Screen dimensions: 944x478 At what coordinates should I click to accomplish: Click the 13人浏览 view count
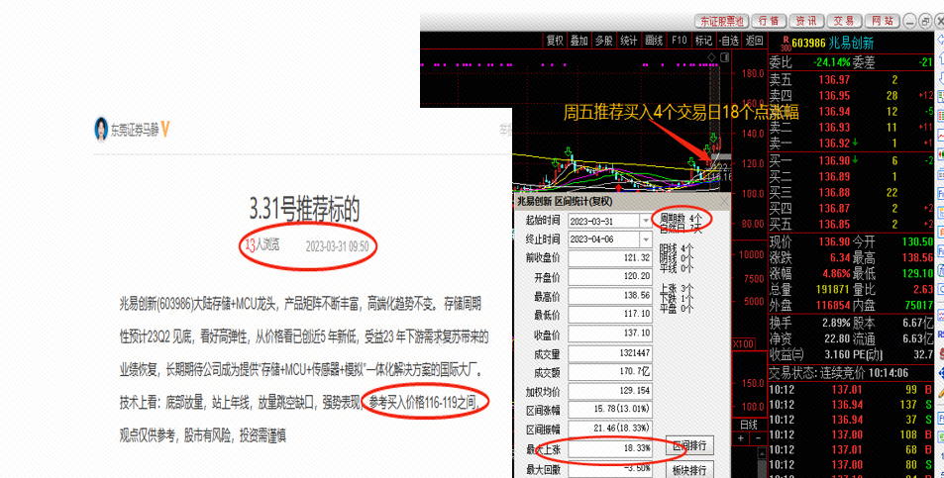pyautogui.click(x=262, y=244)
